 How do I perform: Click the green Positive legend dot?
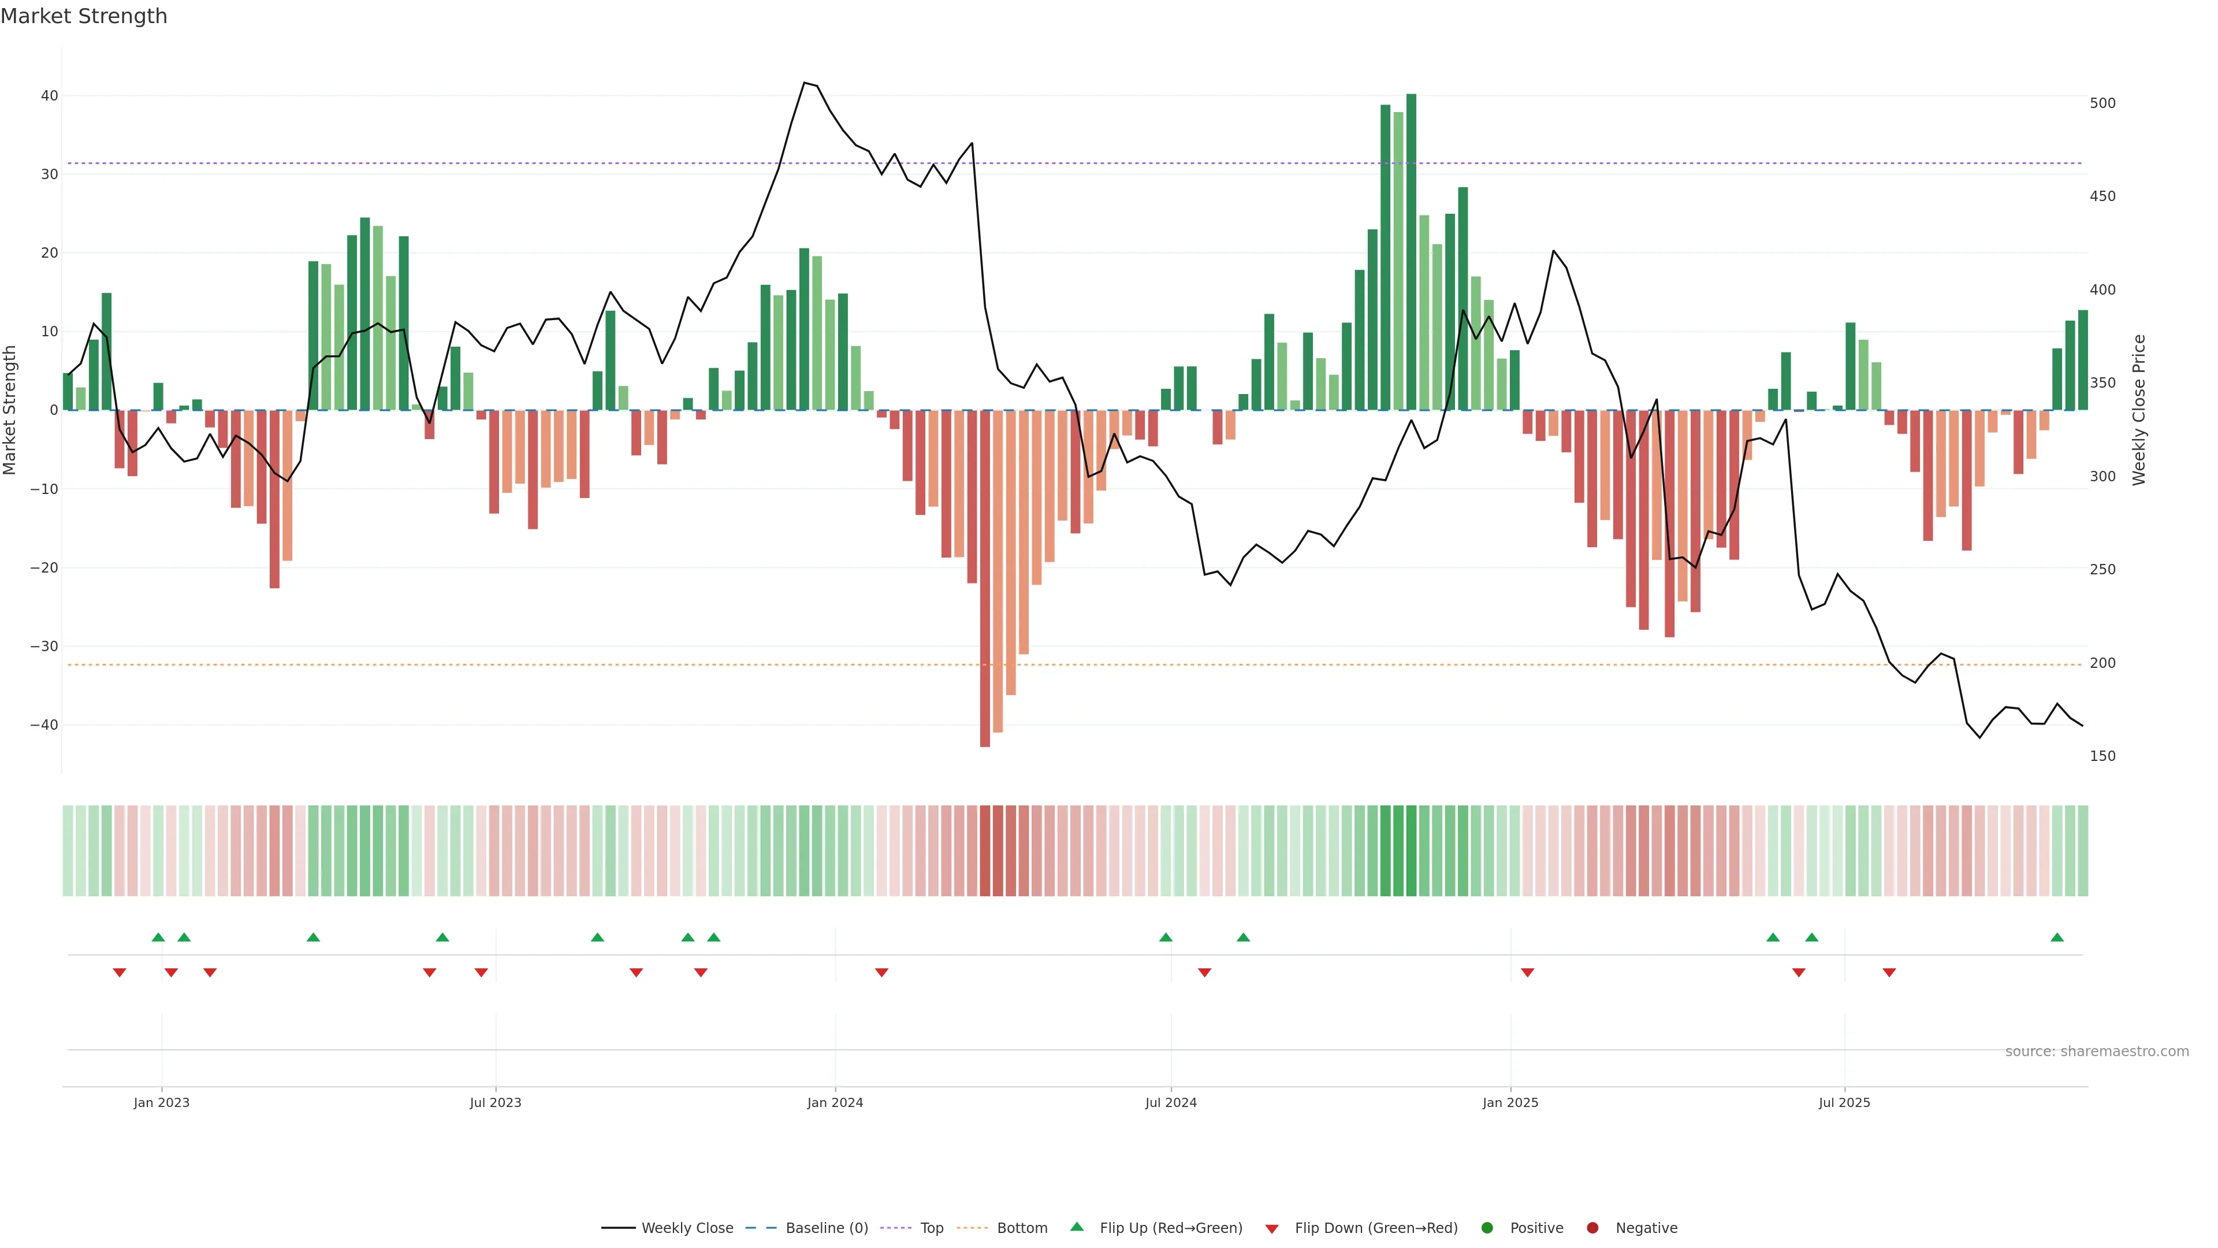[x=1487, y=1228]
